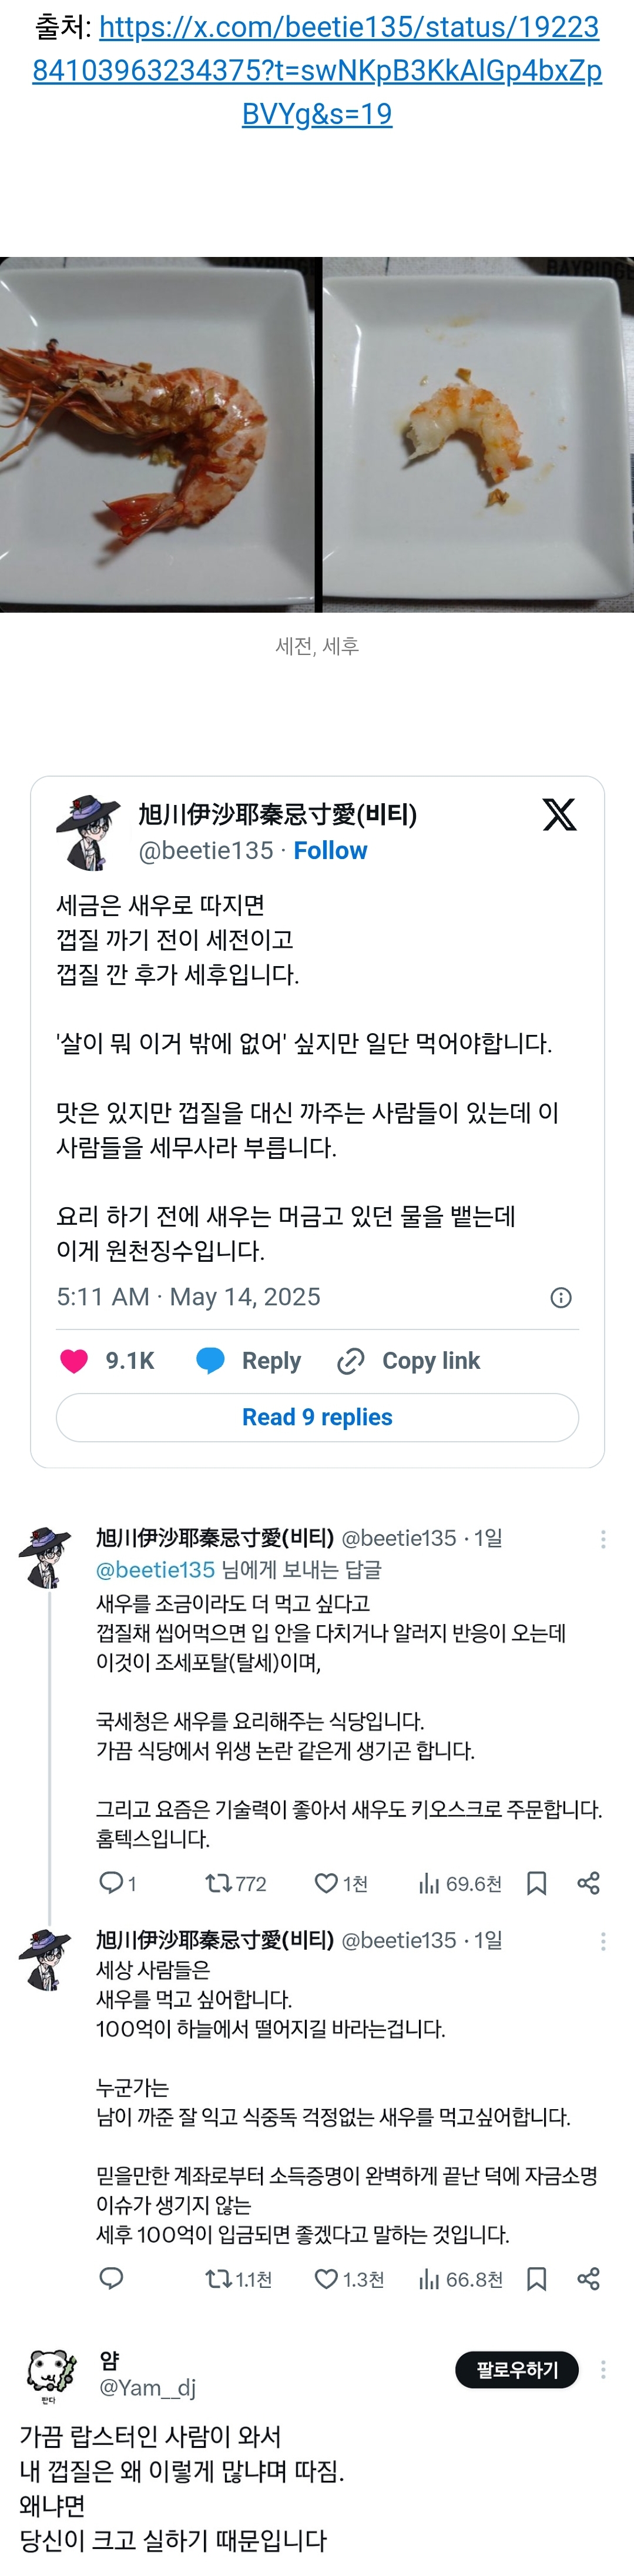Open comment icon with 1 reply
Image resolution: width=634 pixels, height=2576 pixels.
click(111, 1882)
